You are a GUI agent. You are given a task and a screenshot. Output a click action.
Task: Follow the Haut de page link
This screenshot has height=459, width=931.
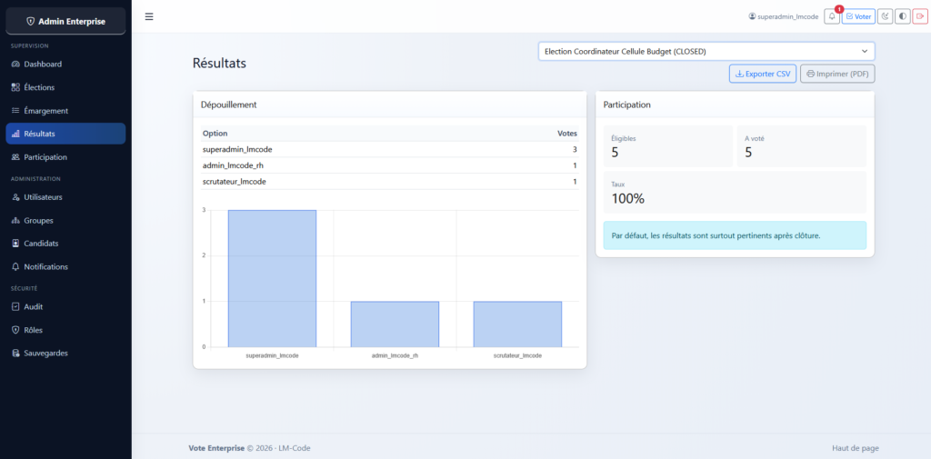click(x=855, y=448)
